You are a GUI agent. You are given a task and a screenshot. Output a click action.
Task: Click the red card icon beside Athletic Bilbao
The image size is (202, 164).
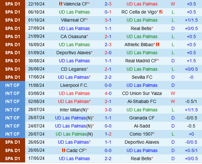(x=158, y=45)
